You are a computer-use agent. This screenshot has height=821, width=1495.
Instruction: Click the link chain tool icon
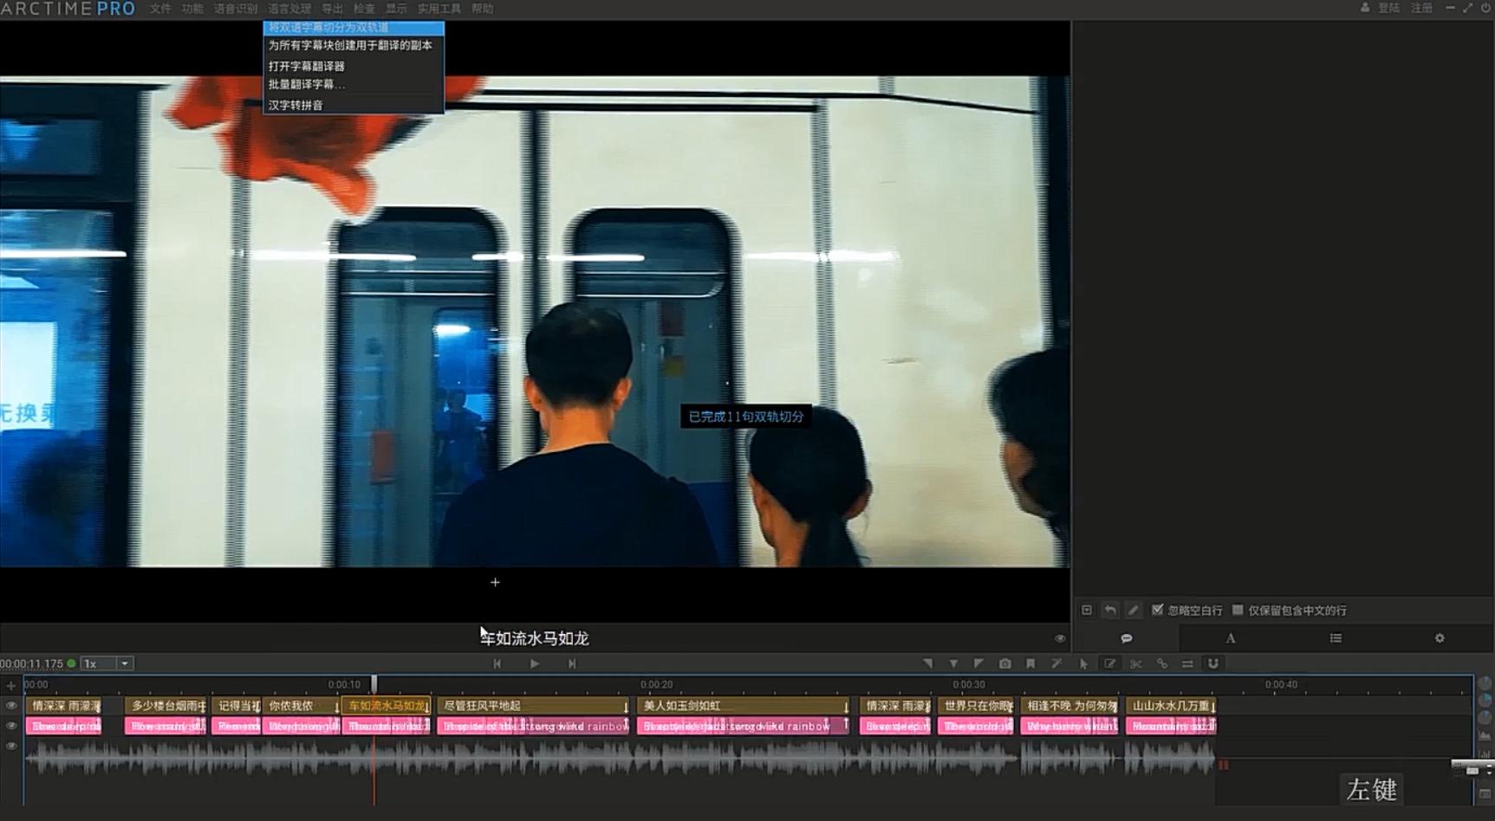(x=1161, y=663)
